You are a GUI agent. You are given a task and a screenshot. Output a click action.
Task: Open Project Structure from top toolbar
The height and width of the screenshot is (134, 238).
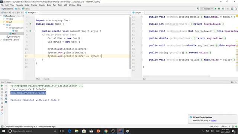pyautogui.click(x=232, y=9)
